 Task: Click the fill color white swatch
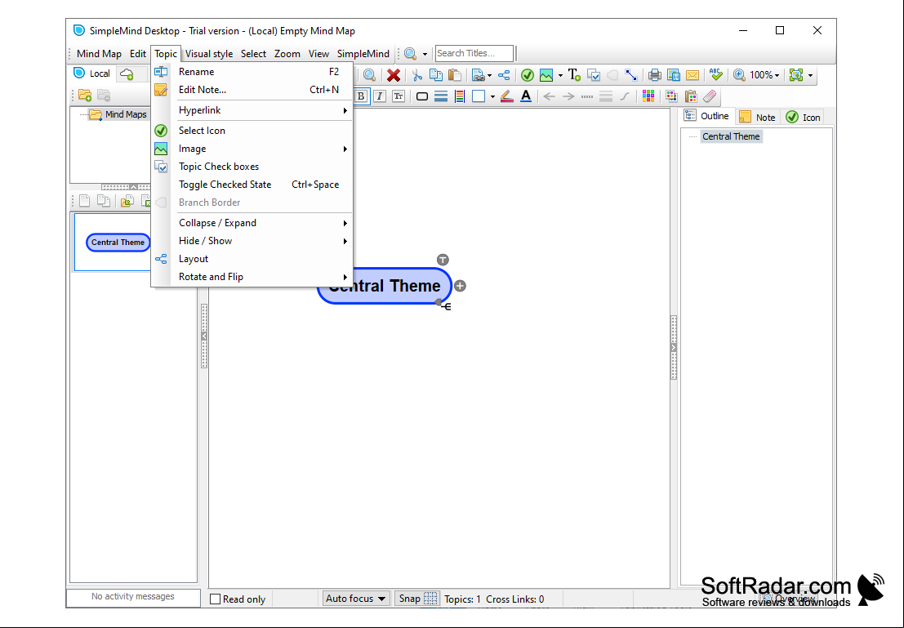tap(479, 96)
